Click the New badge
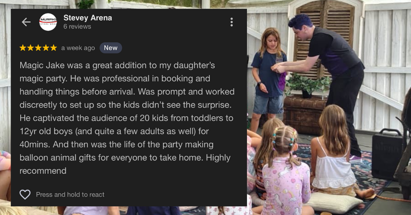 coord(111,48)
